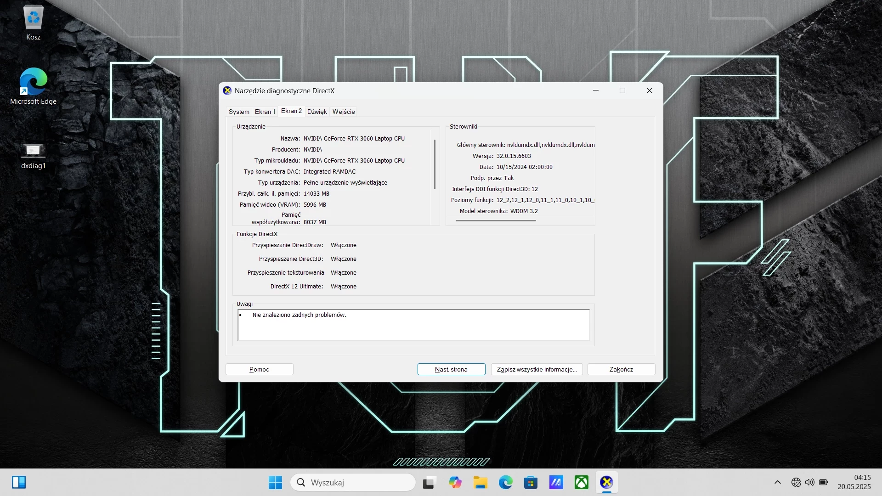This screenshot has height=496, width=882.
Task: Select the dxdiag1 desktop file
Action: (33, 155)
